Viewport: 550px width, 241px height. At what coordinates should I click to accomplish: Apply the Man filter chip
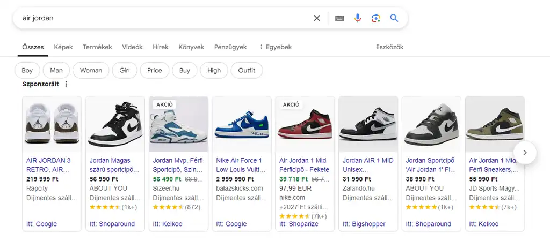pyautogui.click(x=56, y=70)
